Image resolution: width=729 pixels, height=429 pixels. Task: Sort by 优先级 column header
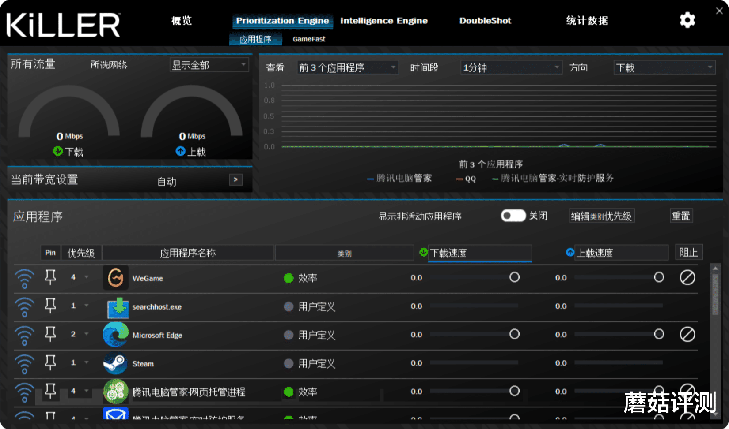pyautogui.click(x=81, y=253)
